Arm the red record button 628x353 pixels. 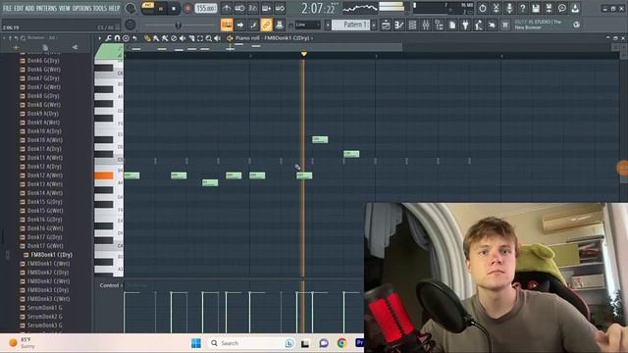187,9
